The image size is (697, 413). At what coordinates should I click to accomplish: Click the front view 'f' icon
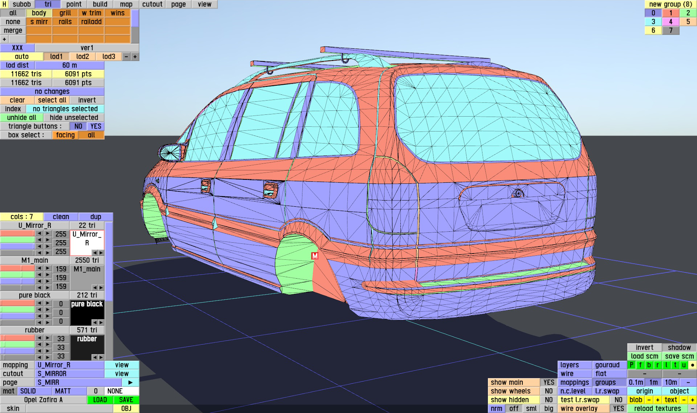point(640,365)
